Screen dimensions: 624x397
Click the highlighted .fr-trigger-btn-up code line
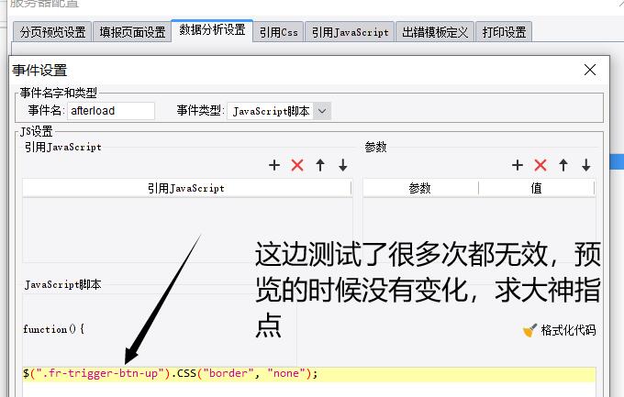309,374
